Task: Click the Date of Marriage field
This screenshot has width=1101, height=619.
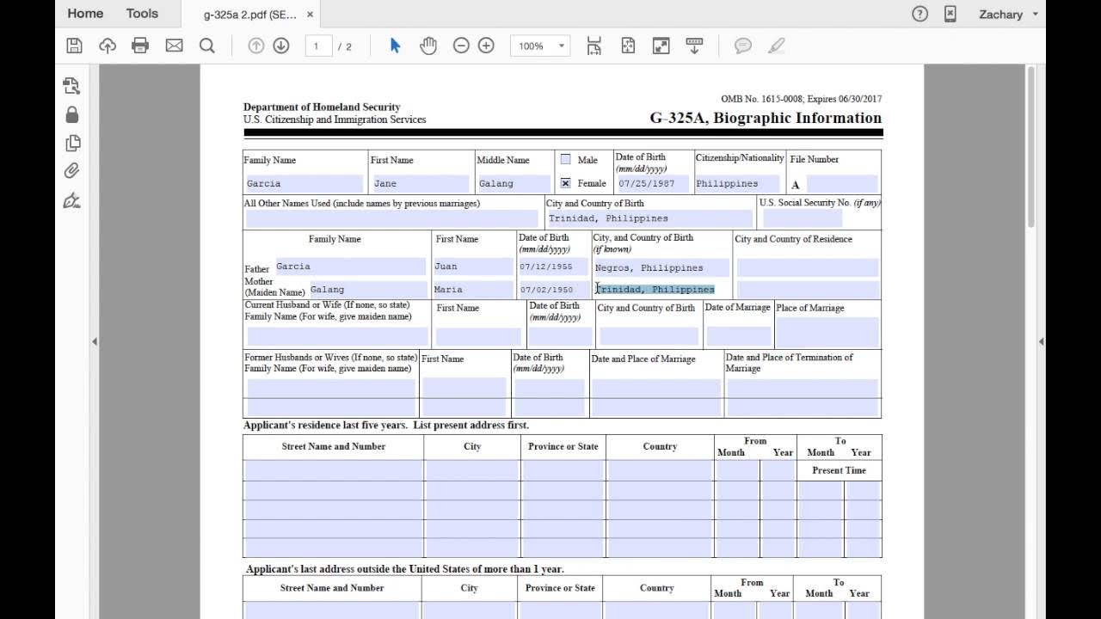Action: (x=738, y=336)
